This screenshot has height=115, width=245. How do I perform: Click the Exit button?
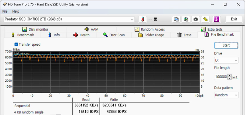tap(234, 19)
